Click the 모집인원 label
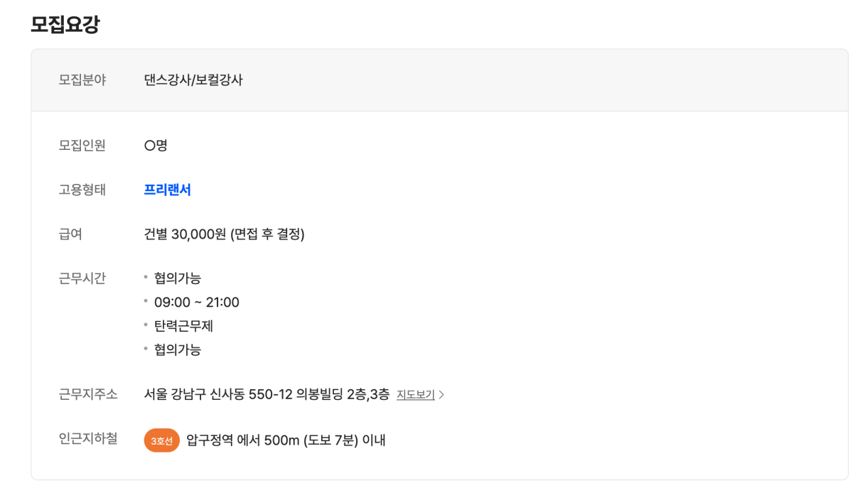Viewport: 853px width, 488px height. pos(82,146)
